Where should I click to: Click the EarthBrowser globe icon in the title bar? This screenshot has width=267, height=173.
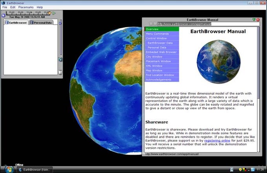click(3, 3)
